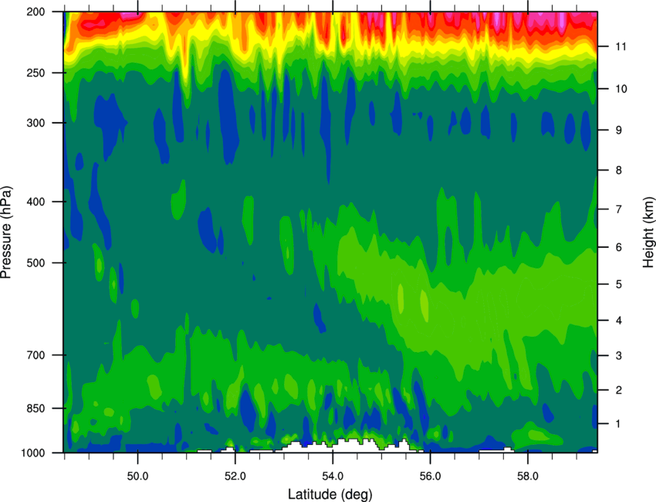
Task: Click the 700 pressure tick label
Action: pyautogui.click(x=36, y=355)
